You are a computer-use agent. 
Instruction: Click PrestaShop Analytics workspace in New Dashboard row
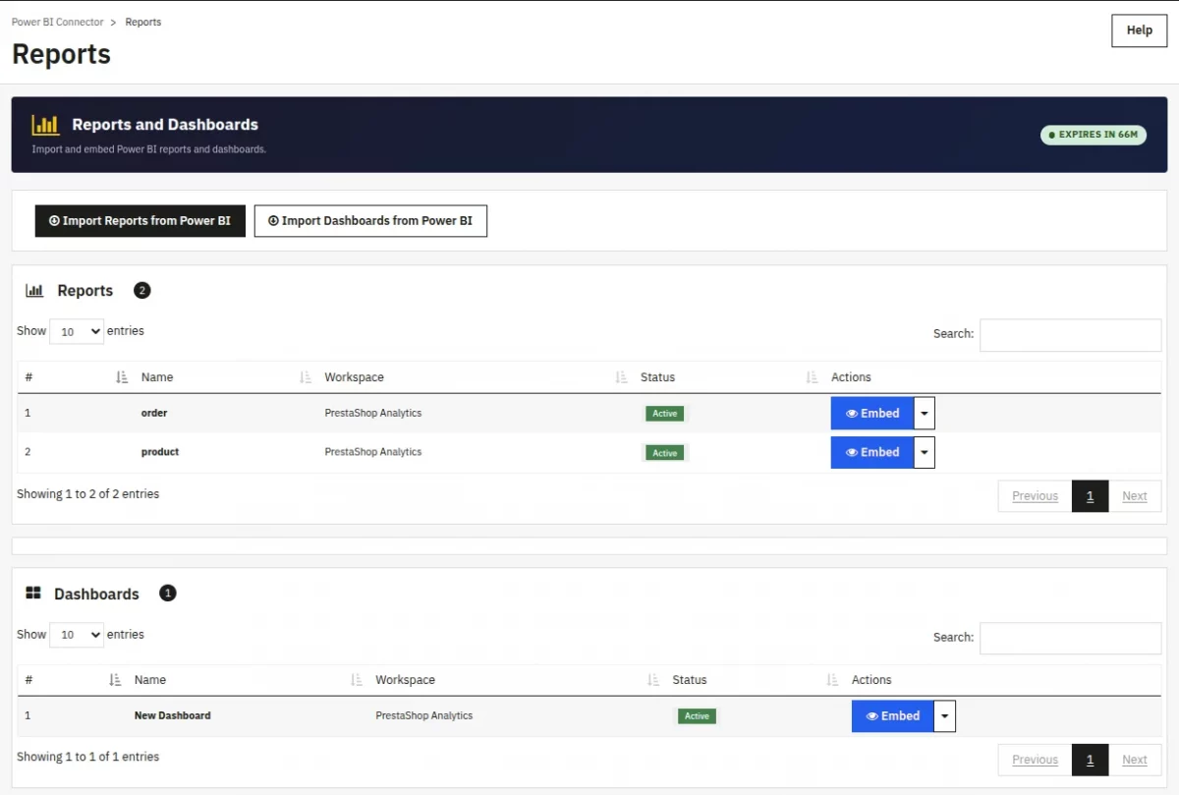[x=424, y=716]
